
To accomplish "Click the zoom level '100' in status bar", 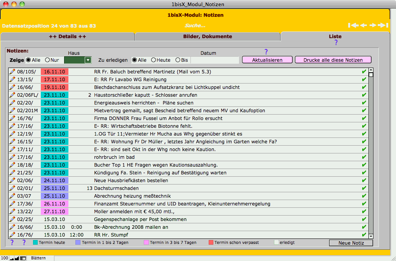I will [5, 258].
